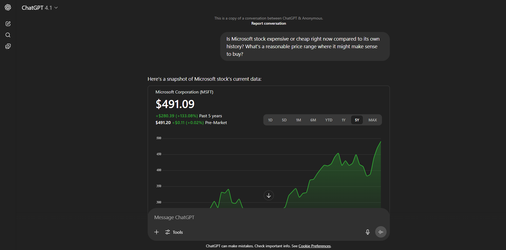The height and width of the screenshot is (250, 506).
Task: Click the 'Here's a snapshot' response text
Action: pyautogui.click(x=204, y=79)
